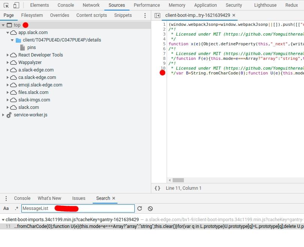Expand the slack.com tree node
Screen dimensions: 304x247
click(x=8, y=107)
